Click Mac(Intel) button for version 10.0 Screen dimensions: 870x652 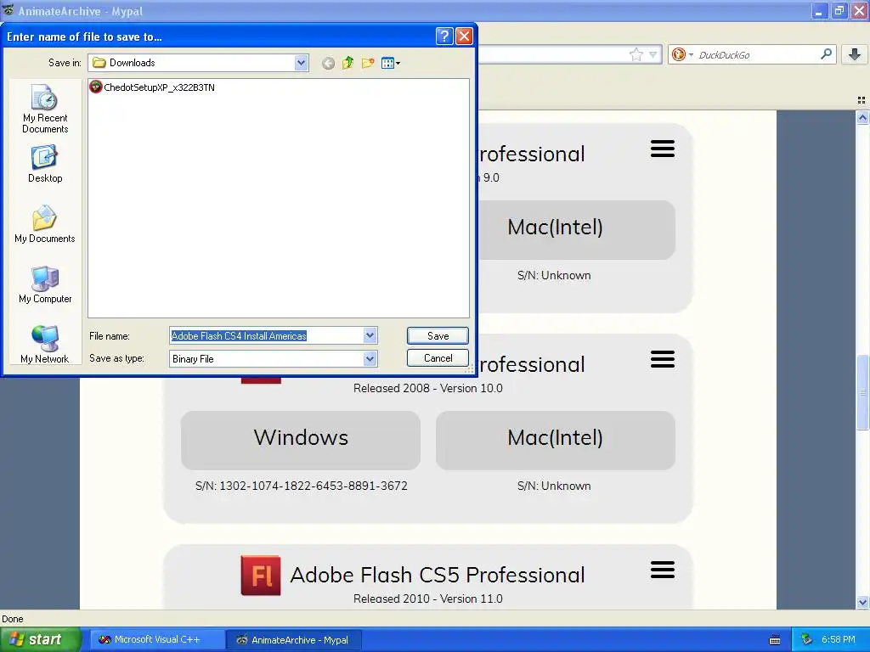click(x=556, y=441)
